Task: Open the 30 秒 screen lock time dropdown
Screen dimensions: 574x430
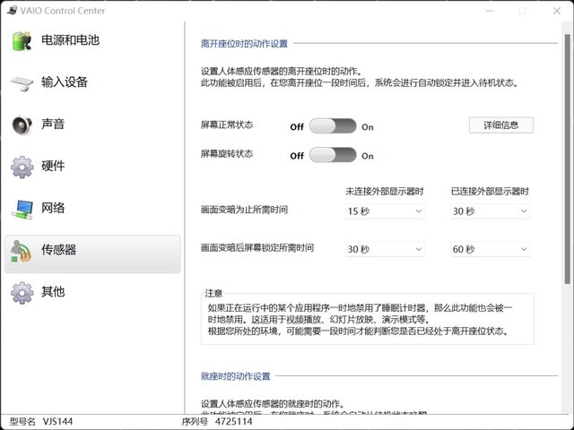Action: point(385,249)
